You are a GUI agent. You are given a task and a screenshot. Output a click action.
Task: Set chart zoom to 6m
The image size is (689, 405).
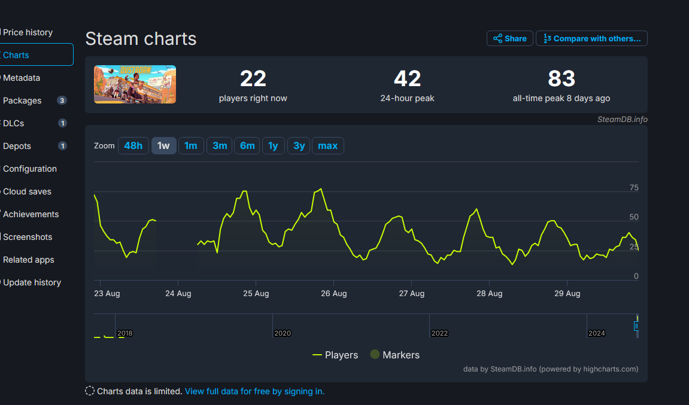pos(247,146)
